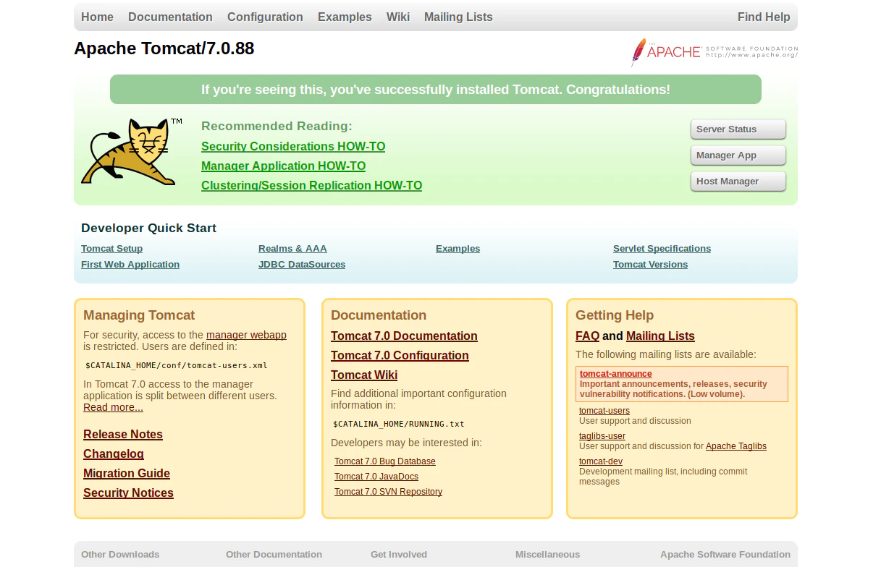
Task: Visit the Tomcat Wiki link in Documentation box
Action: (x=364, y=375)
